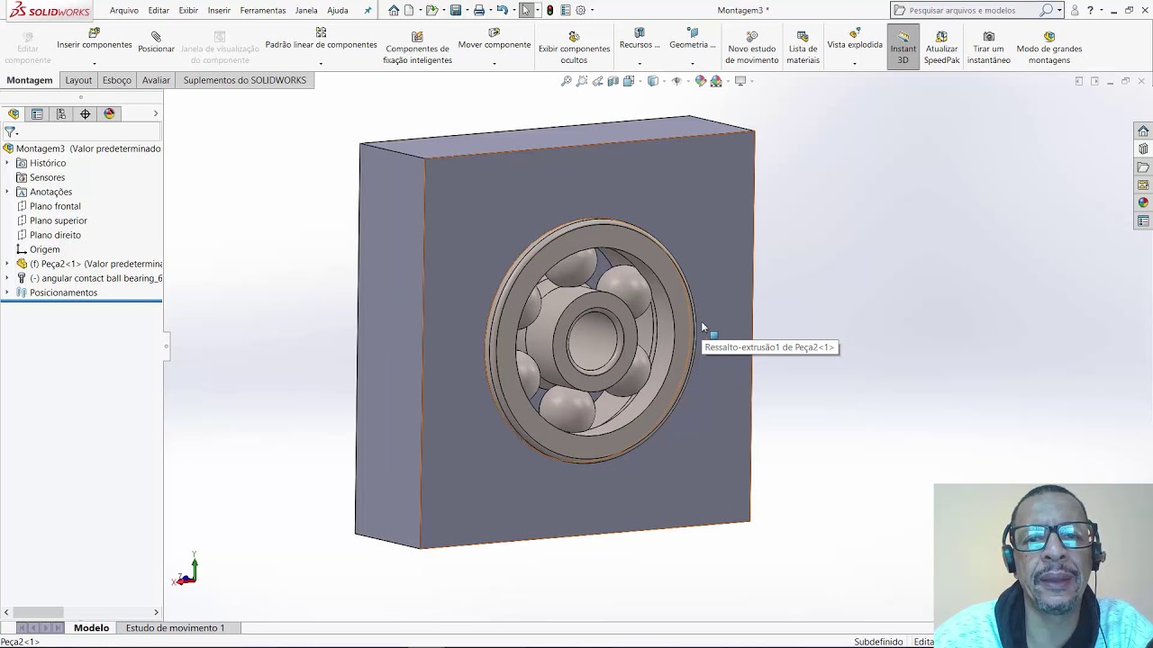Click the Vista explodida tool
This screenshot has height=648, width=1153.
855,40
